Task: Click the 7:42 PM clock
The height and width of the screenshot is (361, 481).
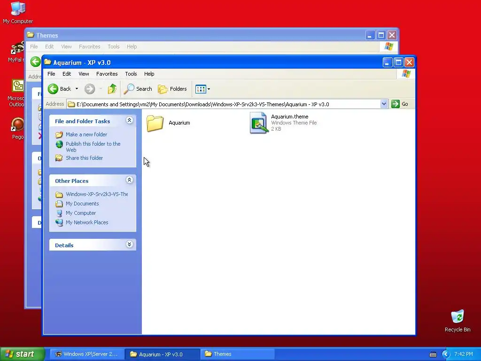Action: click(464, 354)
